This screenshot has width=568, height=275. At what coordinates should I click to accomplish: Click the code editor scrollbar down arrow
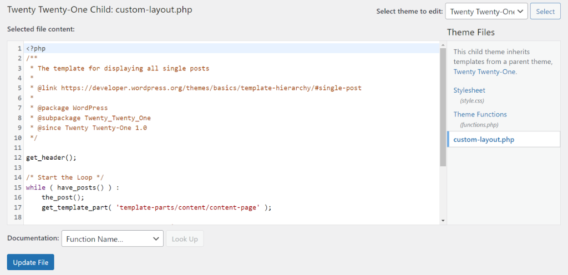[443, 220]
